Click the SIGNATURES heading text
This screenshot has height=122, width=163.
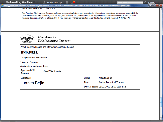pyautogui.click(x=29, y=53)
